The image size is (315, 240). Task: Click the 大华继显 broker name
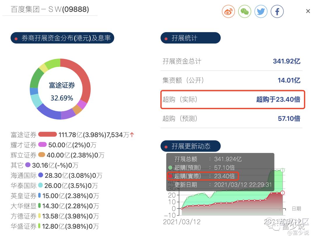click(x=24, y=206)
